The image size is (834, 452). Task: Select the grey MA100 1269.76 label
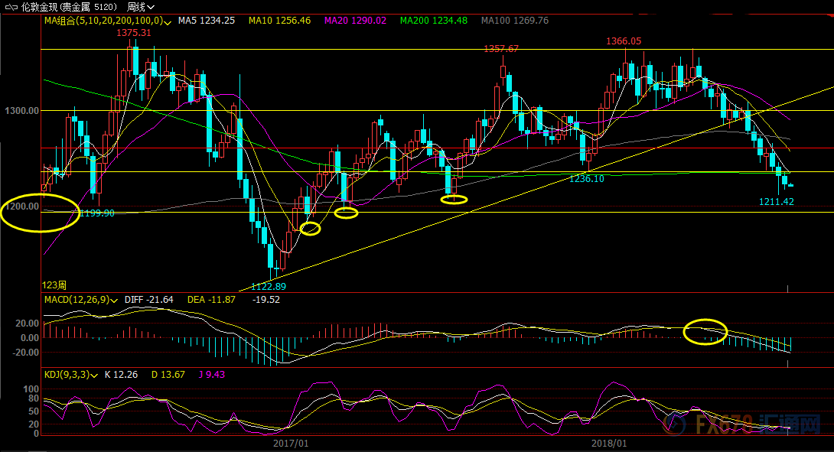click(x=514, y=21)
